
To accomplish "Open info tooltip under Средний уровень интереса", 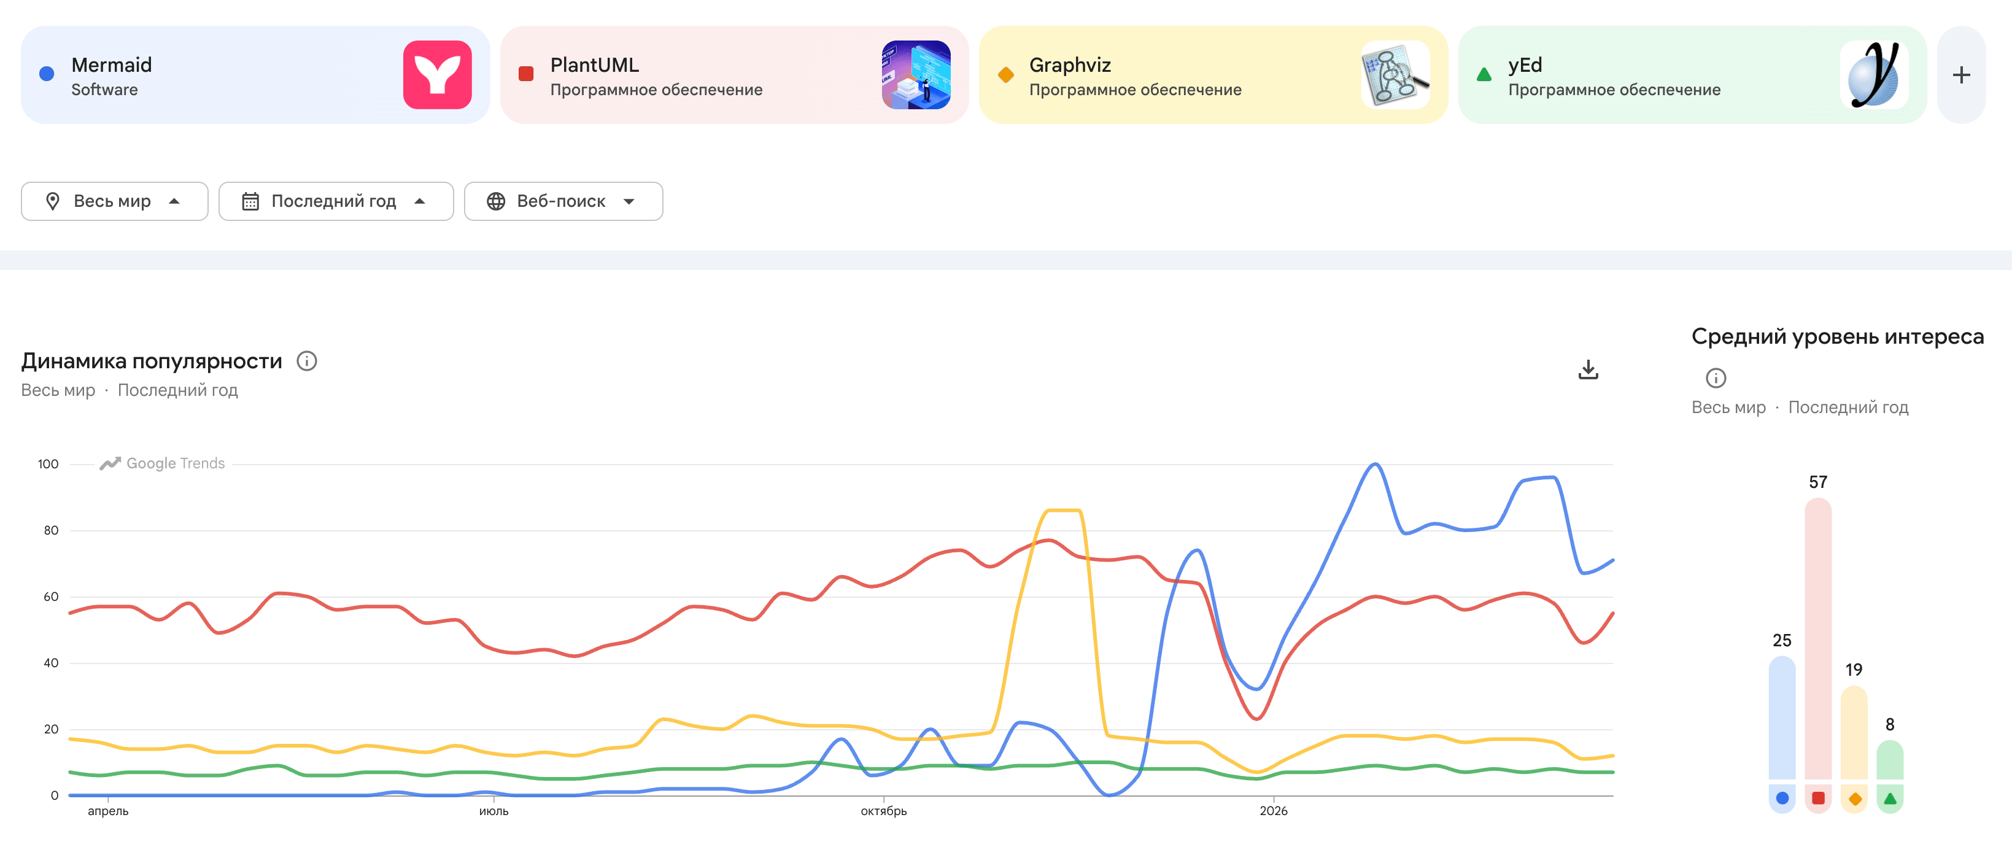I will (1715, 378).
